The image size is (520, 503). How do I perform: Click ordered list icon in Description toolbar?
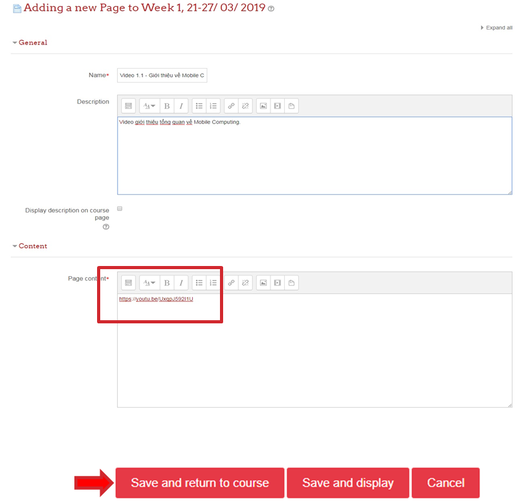(x=213, y=106)
